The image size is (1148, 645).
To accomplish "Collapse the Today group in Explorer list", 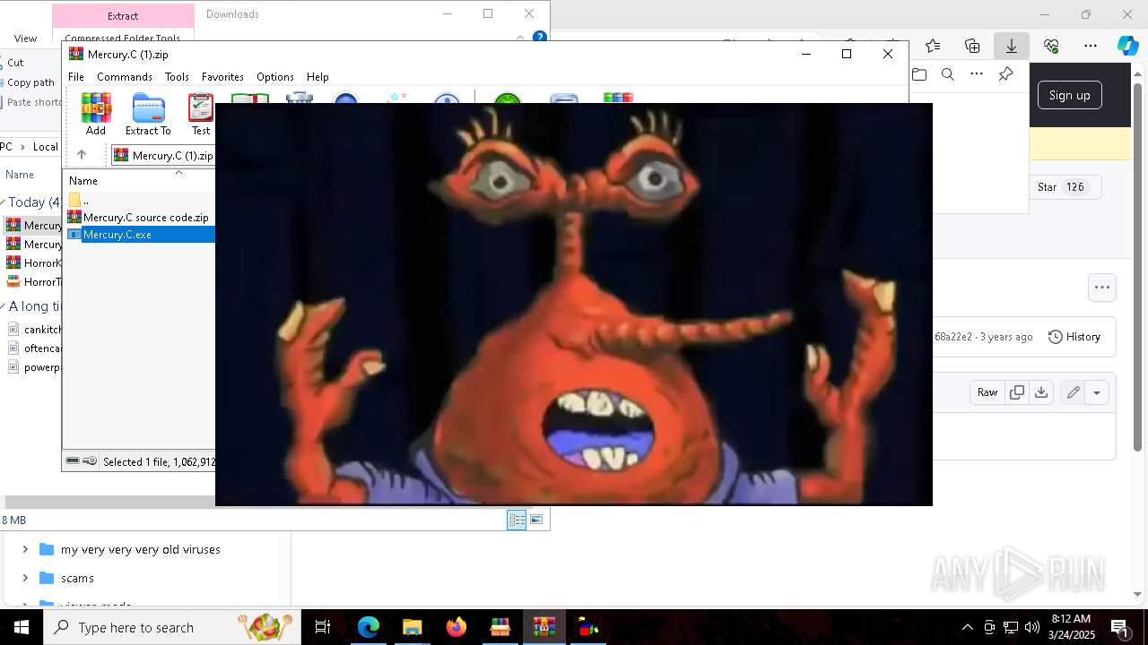I will pyautogui.click(x=4, y=202).
